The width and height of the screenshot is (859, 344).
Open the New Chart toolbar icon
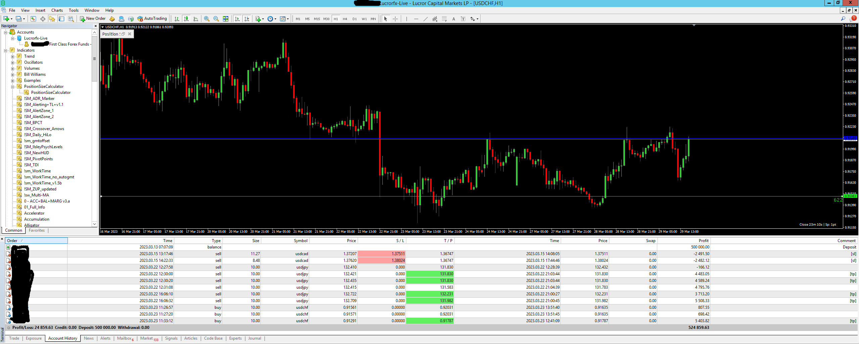[6, 19]
